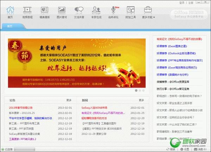Open 视频教程 video tutorials icon
The width and height of the screenshot is (211, 152).
click(27, 12)
